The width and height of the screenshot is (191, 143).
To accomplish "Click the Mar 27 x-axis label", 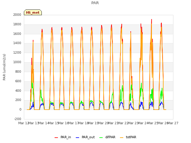I will 173,123.
